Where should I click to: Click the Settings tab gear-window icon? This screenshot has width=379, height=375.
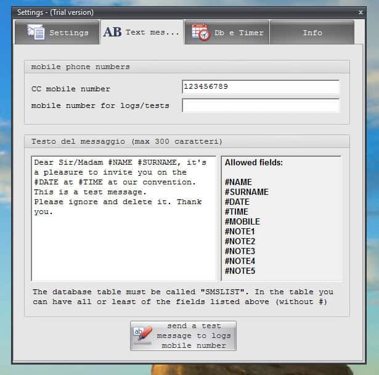pos(35,33)
